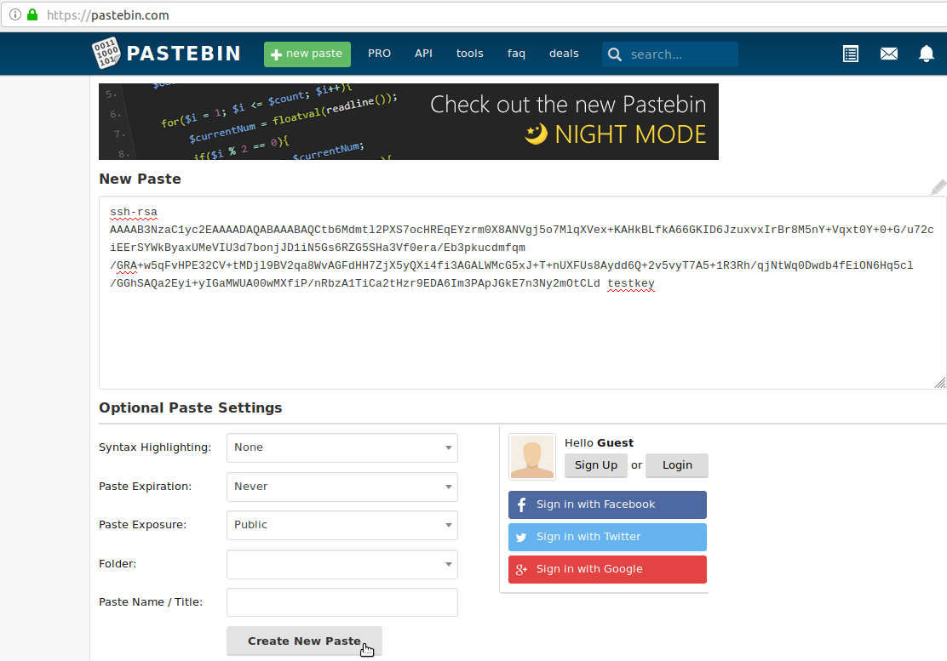
Task: Expand the Paste Expiration dropdown
Action: 341,487
